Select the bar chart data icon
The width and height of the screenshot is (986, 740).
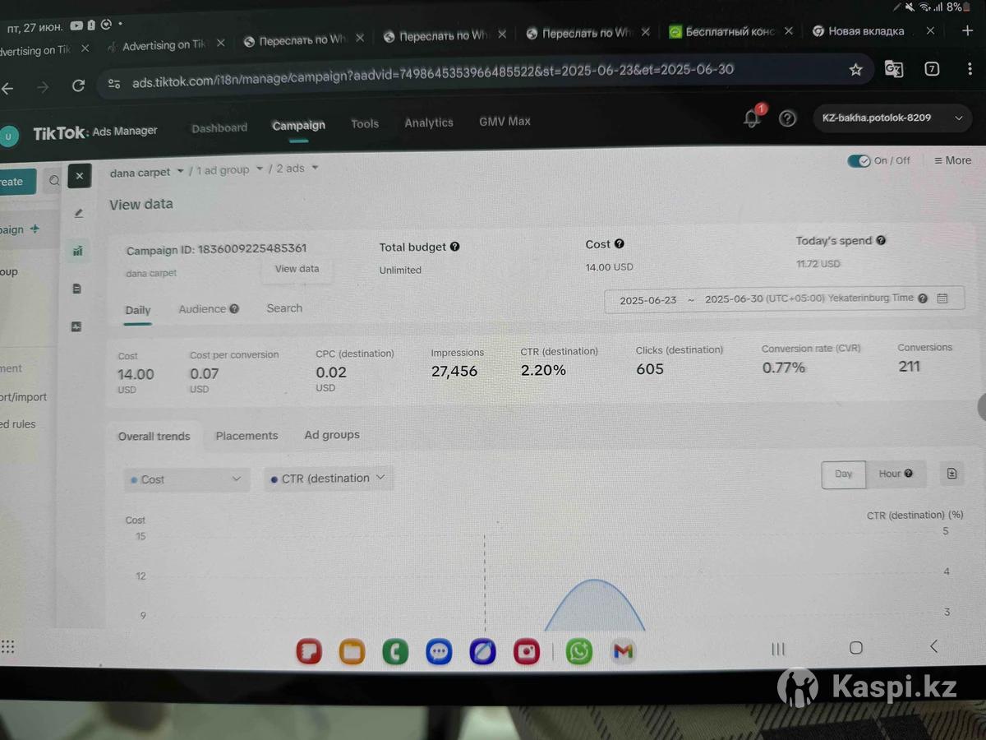[x=78, y=251]
